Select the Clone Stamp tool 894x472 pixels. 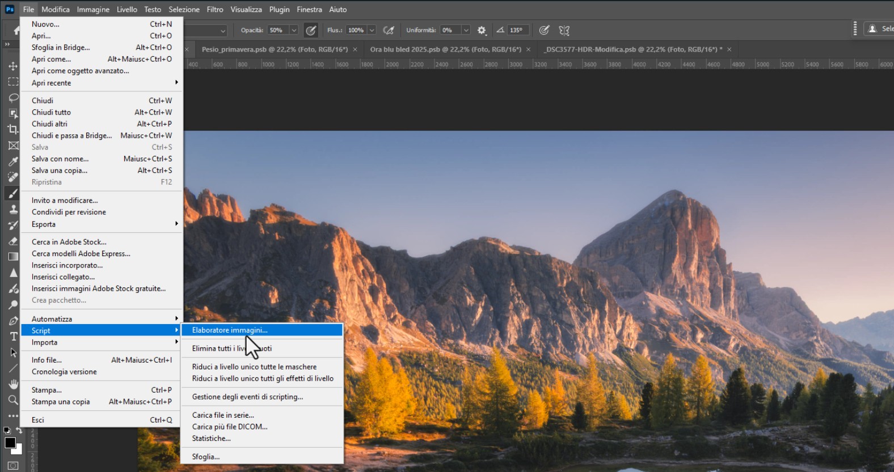[13, 209]
